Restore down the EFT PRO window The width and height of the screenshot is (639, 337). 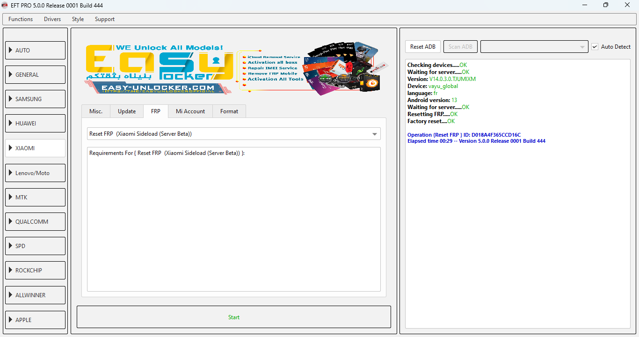606,5
